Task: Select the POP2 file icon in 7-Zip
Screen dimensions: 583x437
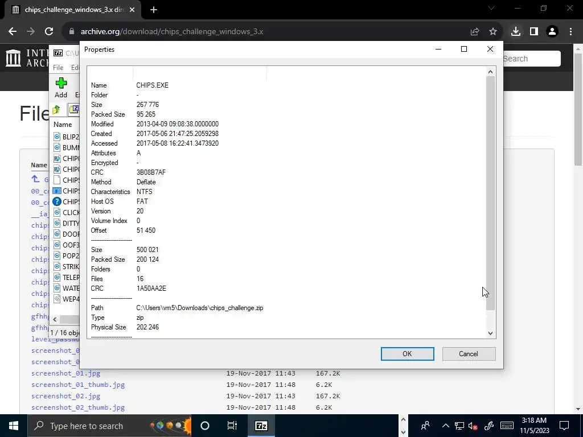Action: [57, 255]
